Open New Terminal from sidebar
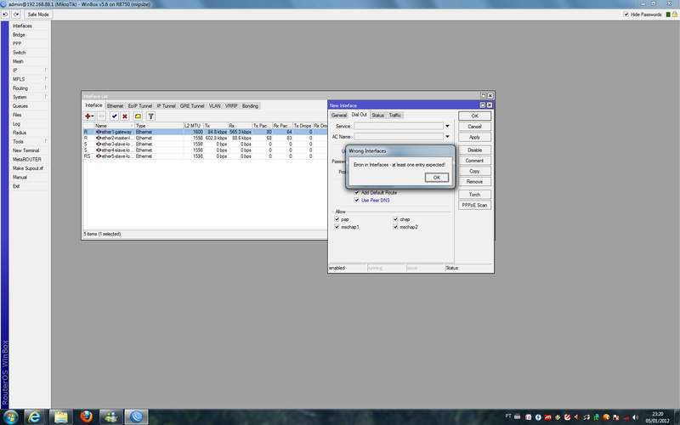This screenshot has width=680, height=425. (x=26, y=150)
